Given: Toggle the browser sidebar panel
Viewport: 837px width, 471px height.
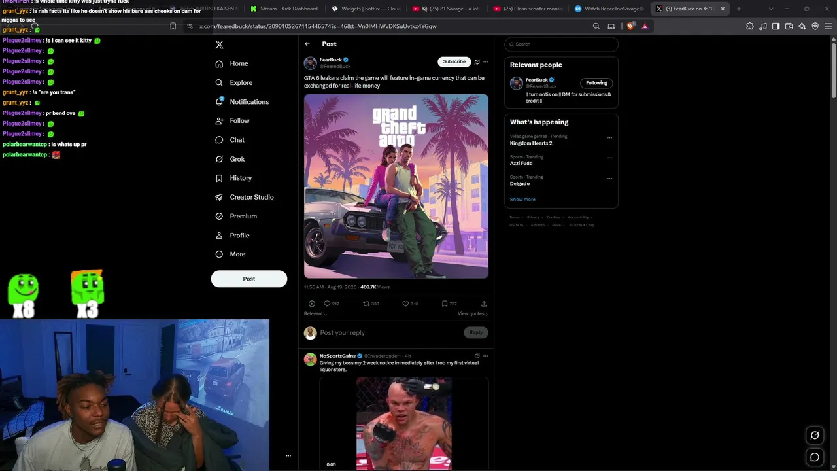Looking at the screenshot, I should 776,26.
